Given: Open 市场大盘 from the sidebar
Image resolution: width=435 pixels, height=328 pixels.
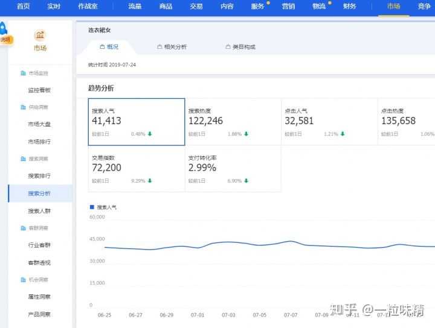Looking at the screenshot, I should (39, 124).
